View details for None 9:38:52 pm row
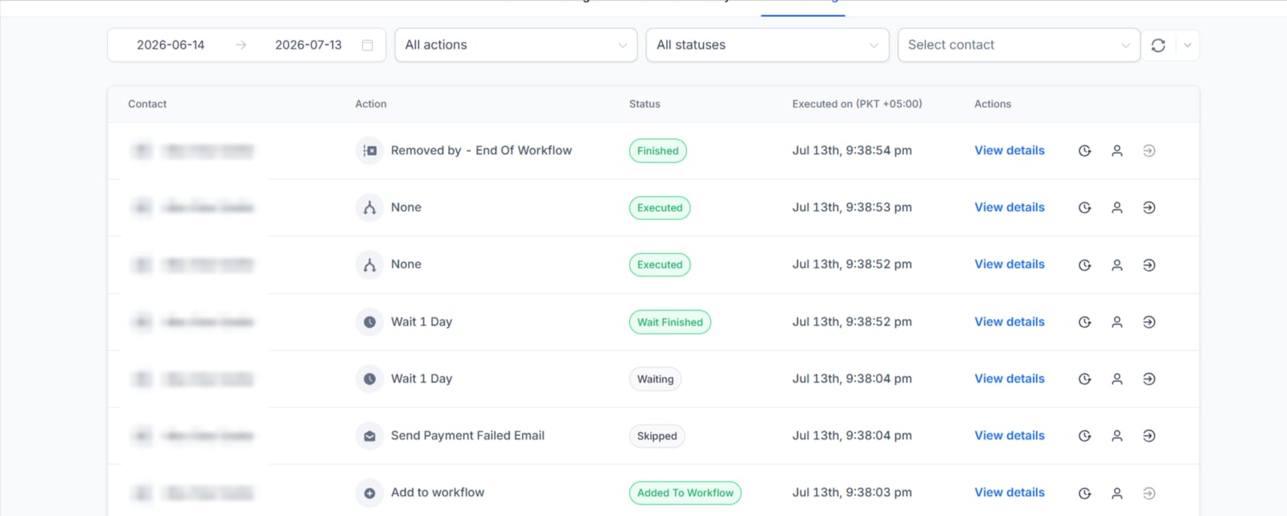Viewport: 1287px width, 516px height. [1009, 264]
